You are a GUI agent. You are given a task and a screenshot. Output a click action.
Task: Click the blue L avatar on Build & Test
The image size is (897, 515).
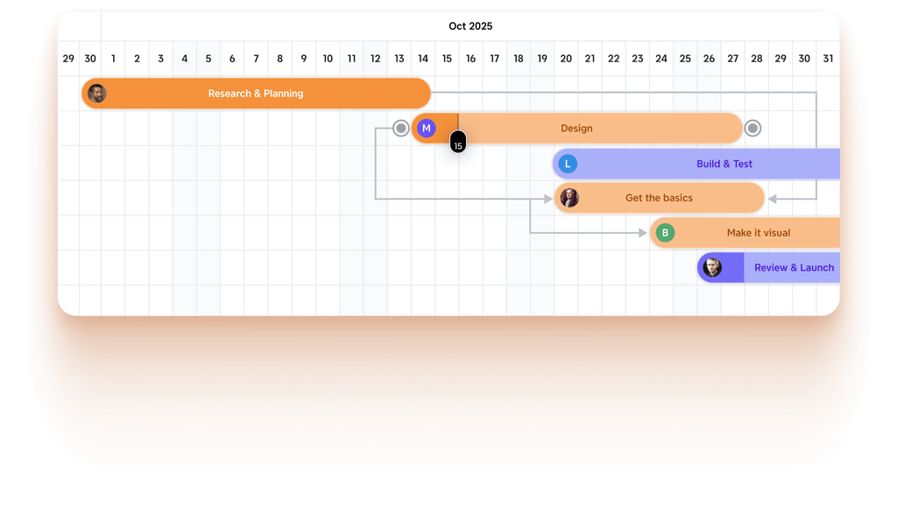568,164
